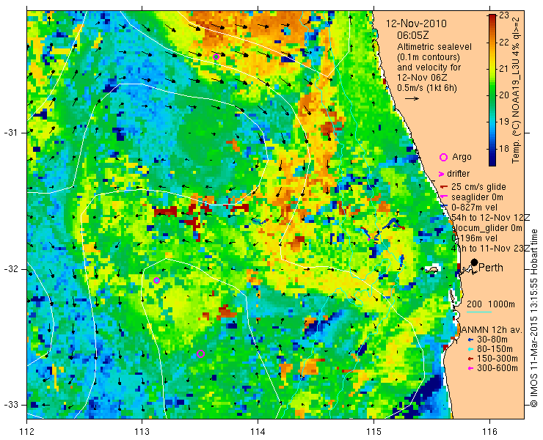Click the latitude axis label -33
The image size is (543, 440).
(11, 405)
